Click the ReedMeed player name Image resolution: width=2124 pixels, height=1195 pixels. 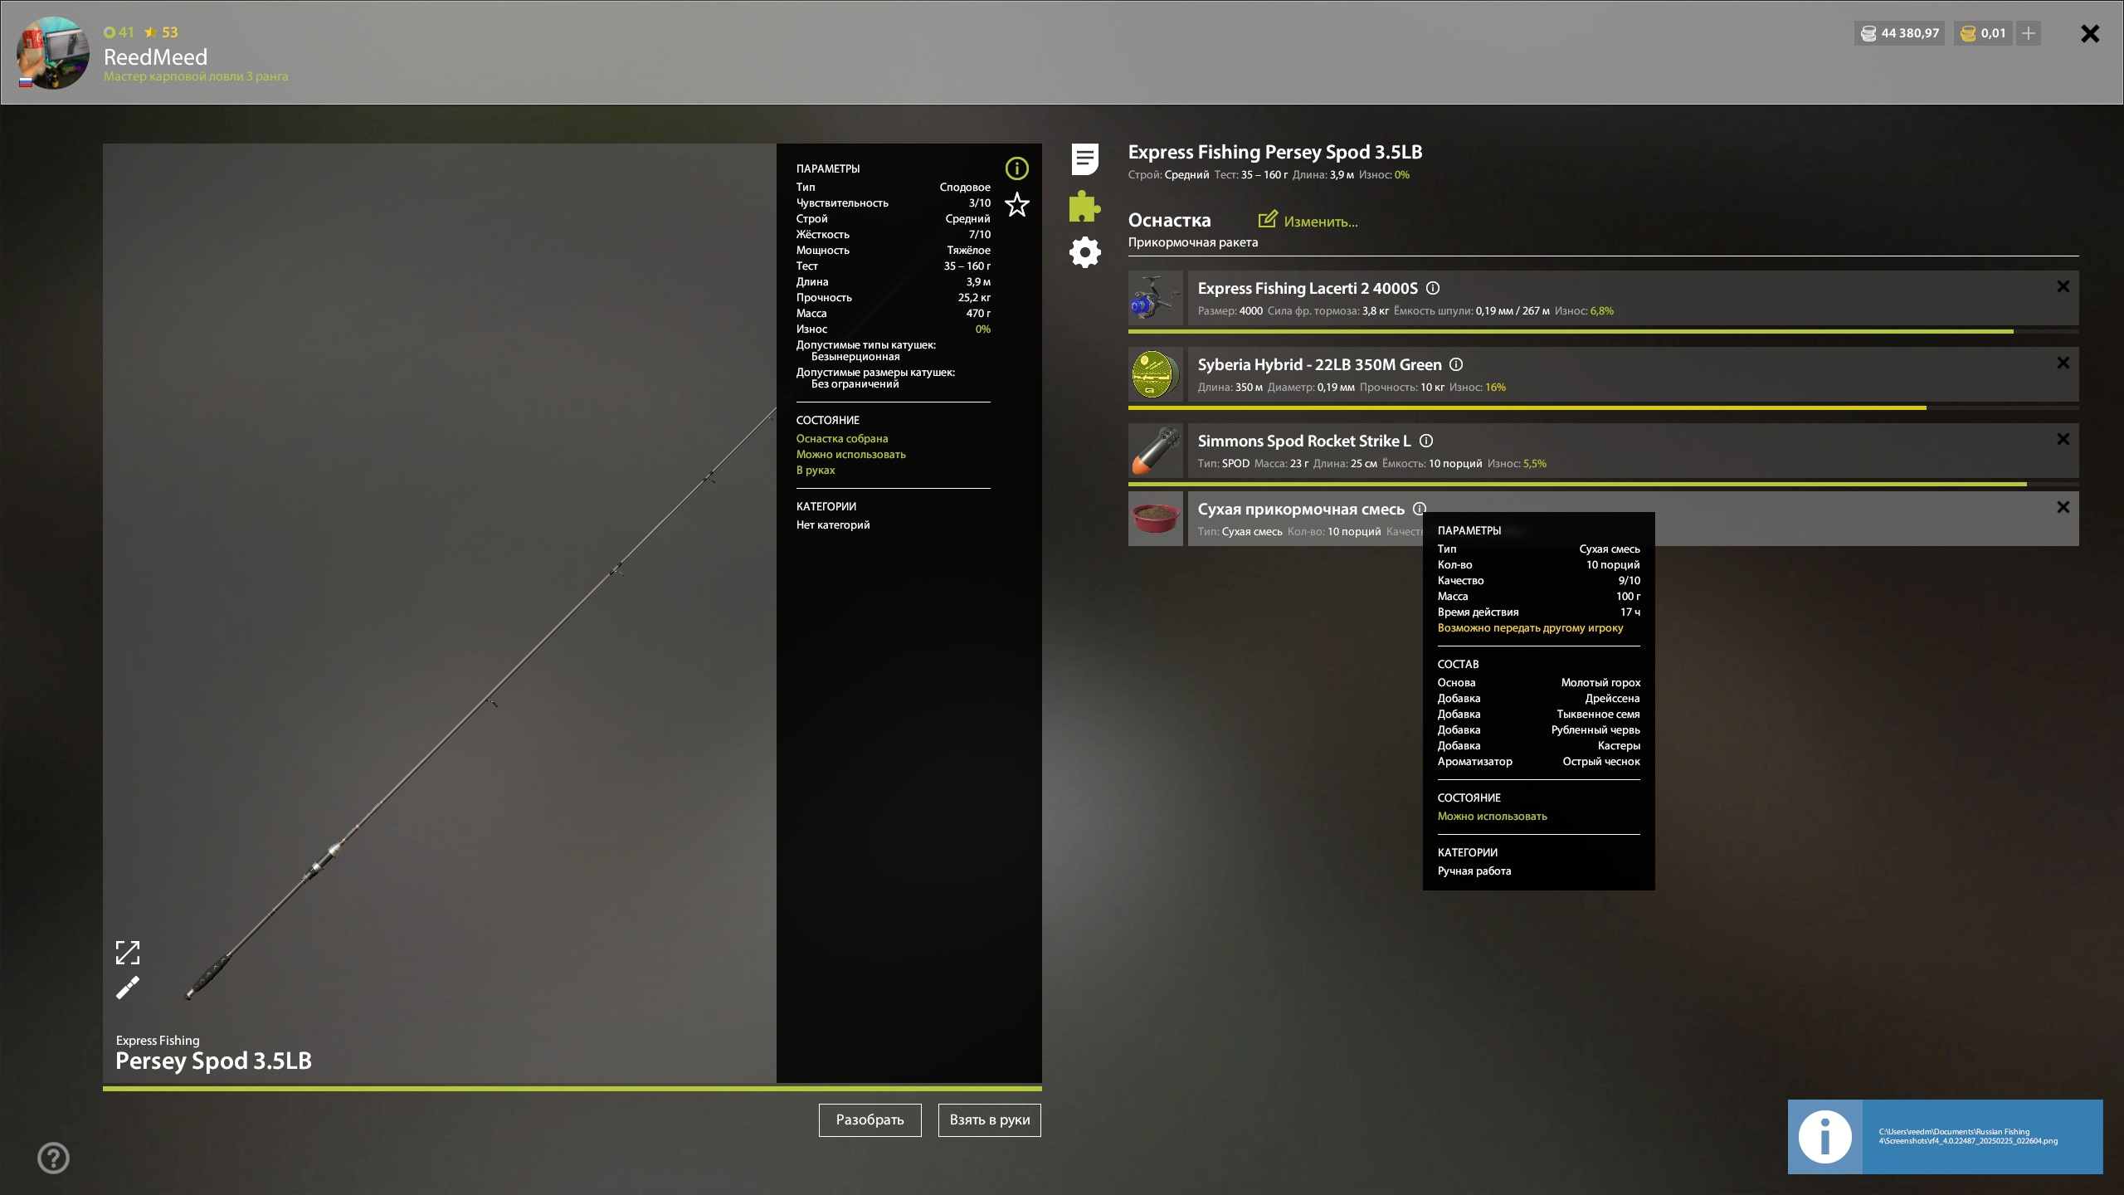[x=155, y=57]
